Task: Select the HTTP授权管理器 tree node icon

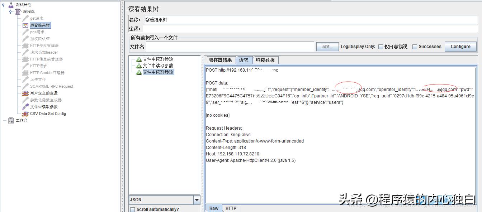Action: pos(25,45)
